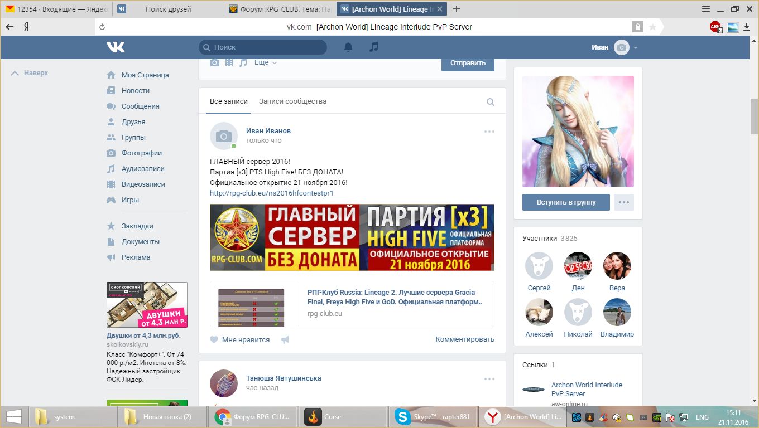This screenshot has height=428, width=759.
Task: Open the "Двушки от 4,3 млн.руб." ad link
Action: [x=143, y=335]
